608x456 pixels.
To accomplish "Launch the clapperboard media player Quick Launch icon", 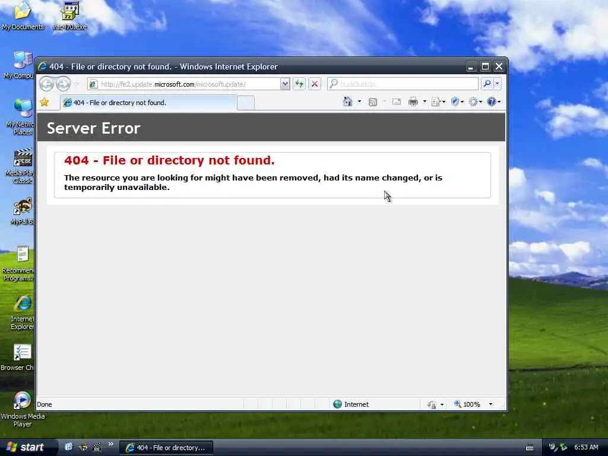I will 97,447.
